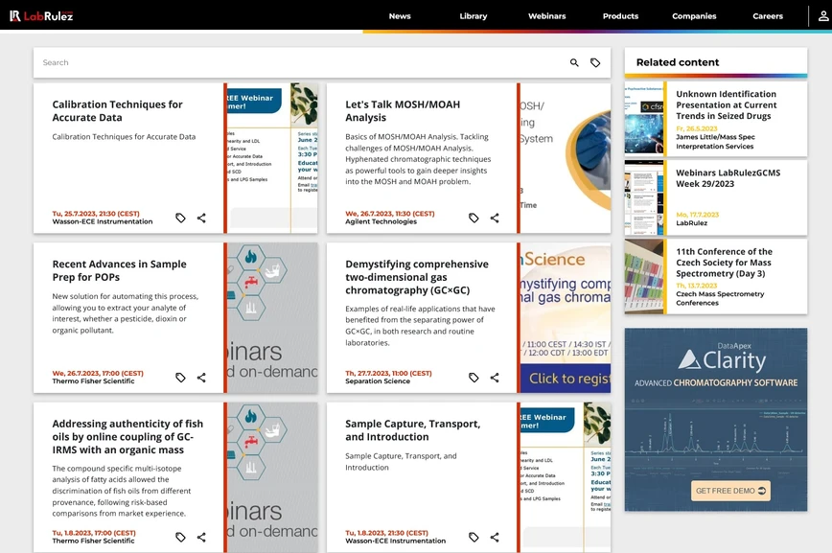Click into the Search field

pyautogui.click(x=300, y=62)
